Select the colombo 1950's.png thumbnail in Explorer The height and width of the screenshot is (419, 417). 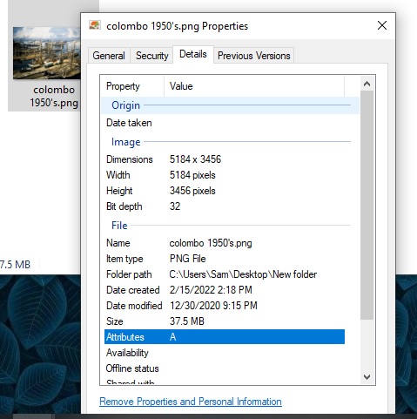click(47, 53)
